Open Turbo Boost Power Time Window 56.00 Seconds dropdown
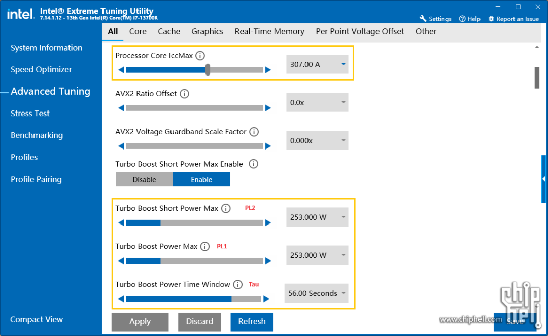Image resolution: width=548 pixels, height=336 pixels. coord(316,293)
